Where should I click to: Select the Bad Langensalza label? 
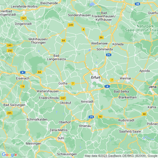pyautogui.click(x=56, y=57)
